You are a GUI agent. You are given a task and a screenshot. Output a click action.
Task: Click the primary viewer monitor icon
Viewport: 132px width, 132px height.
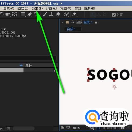pyautogui.click(x=68, y=128)
